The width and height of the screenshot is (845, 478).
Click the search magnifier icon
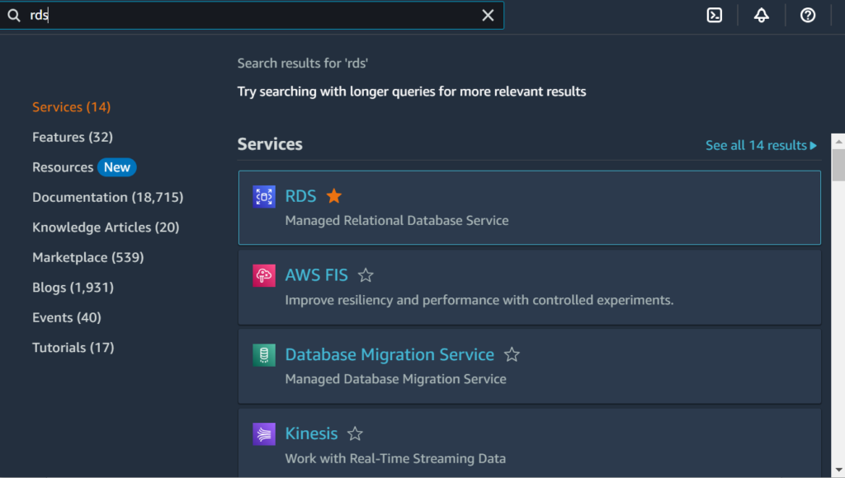coord(14,15)
